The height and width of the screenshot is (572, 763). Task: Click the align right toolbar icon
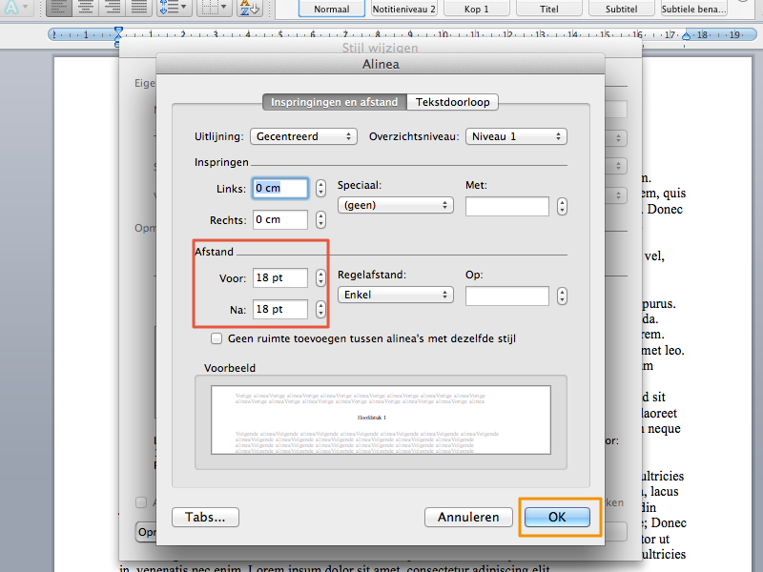pos(113,8)
